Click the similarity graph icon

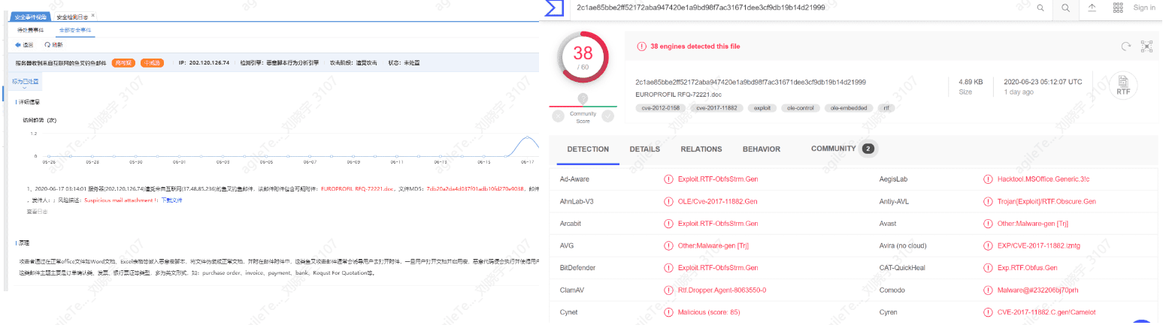pos(1146,47)
